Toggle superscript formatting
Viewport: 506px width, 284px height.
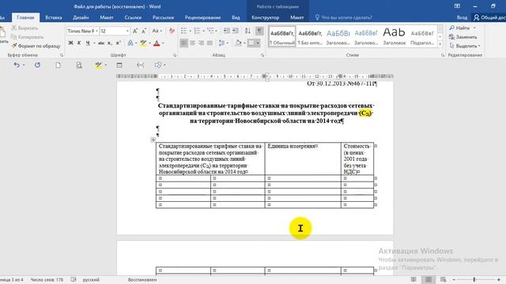118,43
